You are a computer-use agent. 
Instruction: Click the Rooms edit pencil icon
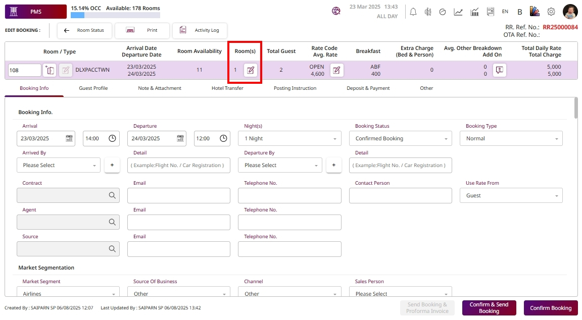(251, 70)
